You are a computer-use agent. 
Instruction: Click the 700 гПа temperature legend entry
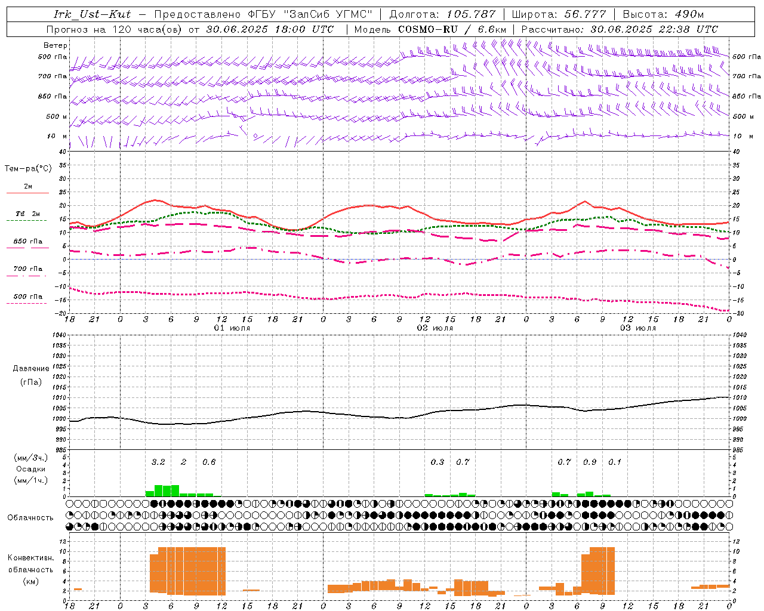(x=27, y=269)
